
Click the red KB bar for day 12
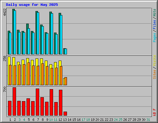(61, 103)
